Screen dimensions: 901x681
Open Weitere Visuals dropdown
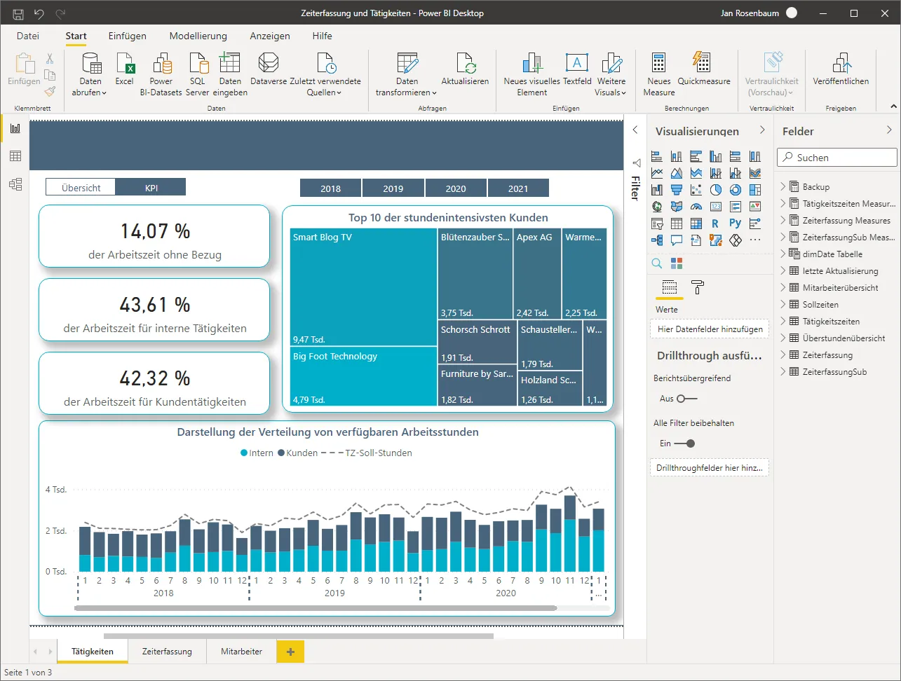tap(611, 74)
